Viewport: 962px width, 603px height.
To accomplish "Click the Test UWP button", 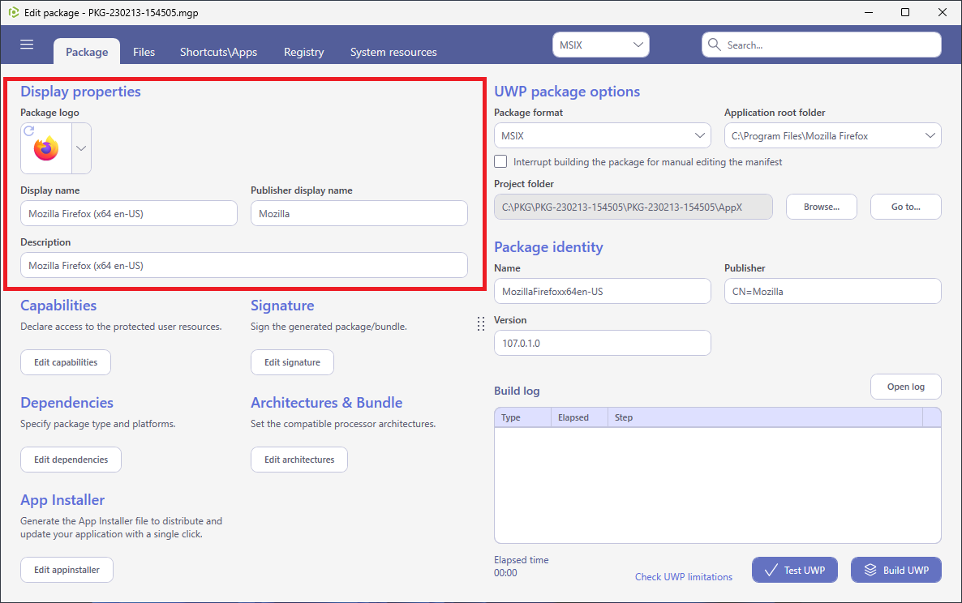I will pos(795,570).
